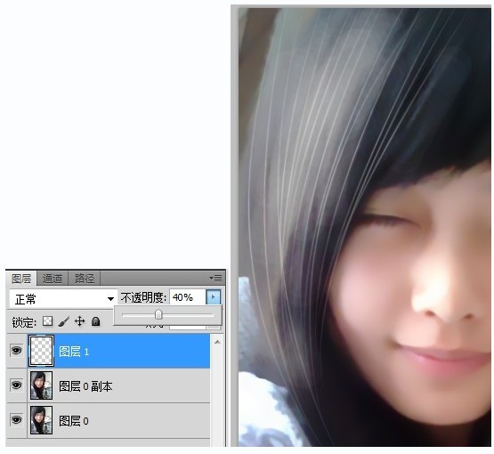This screenshot has height=454, width=494.
Task: Lock position move icon
Action: (x=80, y=321)
